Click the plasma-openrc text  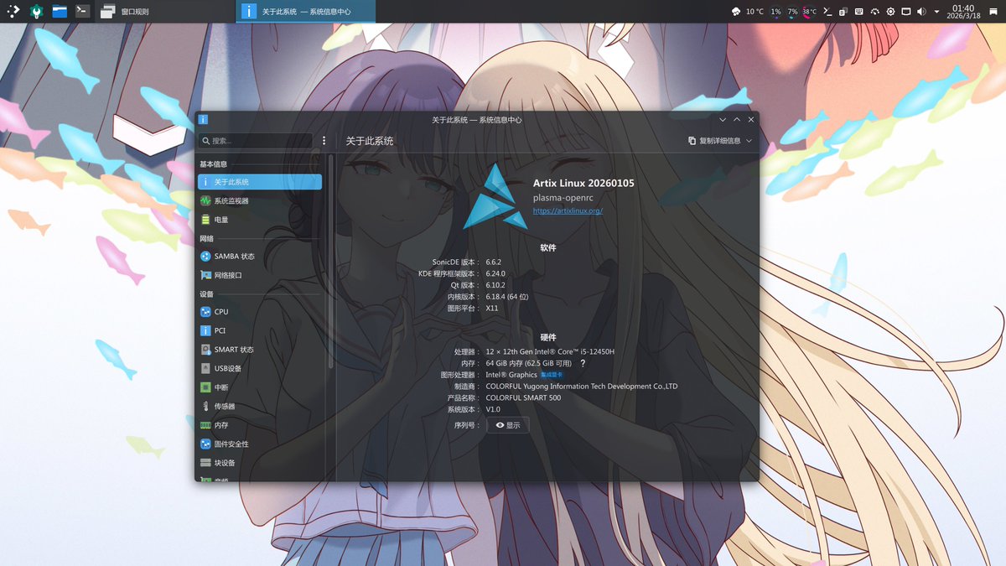(x=563, y=198)
